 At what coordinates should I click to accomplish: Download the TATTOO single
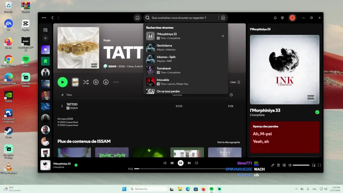tap(106, 82)
